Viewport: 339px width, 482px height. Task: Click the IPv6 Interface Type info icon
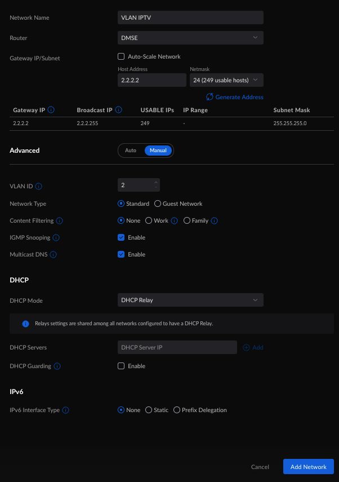click(65, 410)
